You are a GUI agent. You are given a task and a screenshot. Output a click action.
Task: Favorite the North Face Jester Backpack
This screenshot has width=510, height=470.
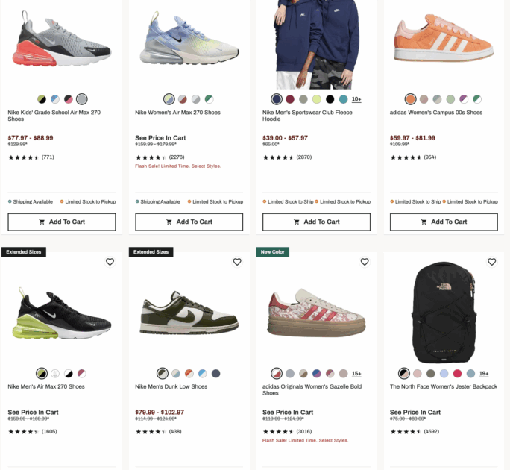[x=492, y=262]
